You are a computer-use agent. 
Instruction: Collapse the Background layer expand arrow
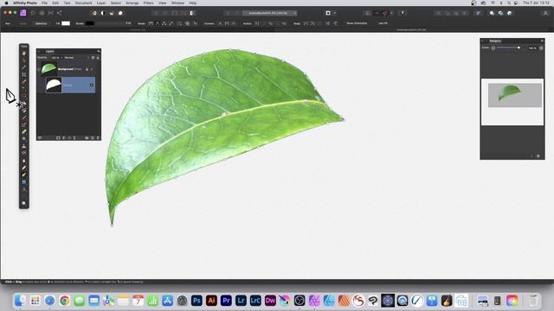39,69
